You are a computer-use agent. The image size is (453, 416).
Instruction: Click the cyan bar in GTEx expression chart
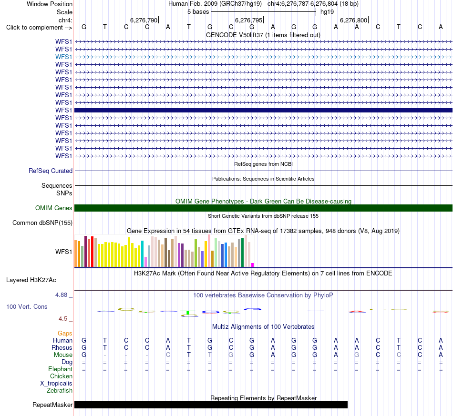[142, 254]
